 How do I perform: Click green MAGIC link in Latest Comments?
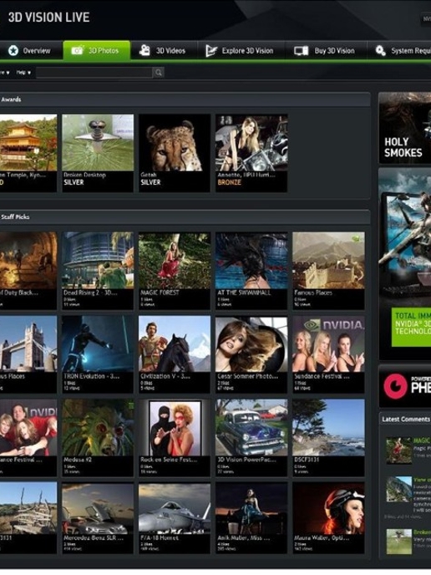(422, 440)
